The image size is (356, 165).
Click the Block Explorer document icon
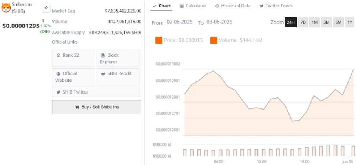(103, 55)
